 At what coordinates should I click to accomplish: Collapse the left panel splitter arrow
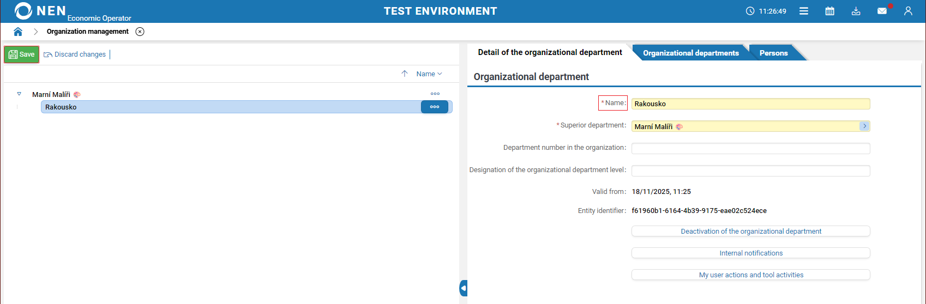(464, 288)
